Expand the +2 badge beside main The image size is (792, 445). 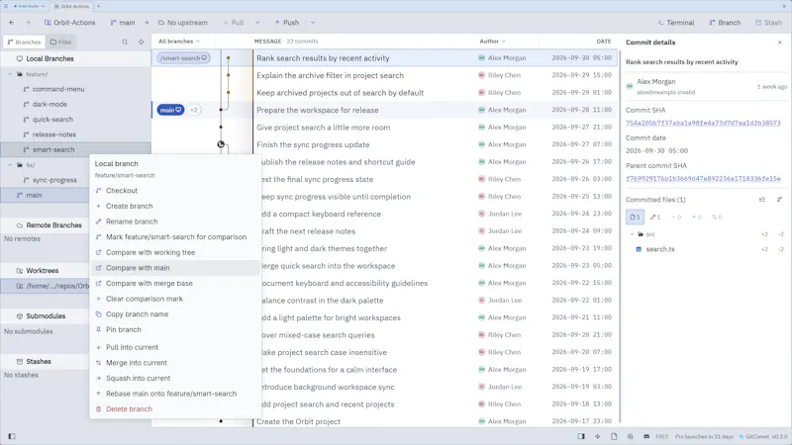point(194,110)
